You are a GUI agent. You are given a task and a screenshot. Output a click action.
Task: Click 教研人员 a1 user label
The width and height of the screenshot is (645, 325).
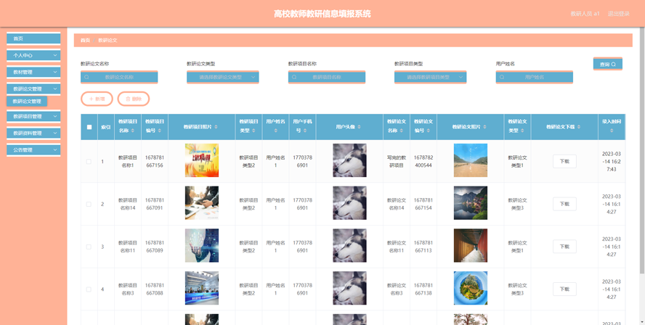click(585, 14)
